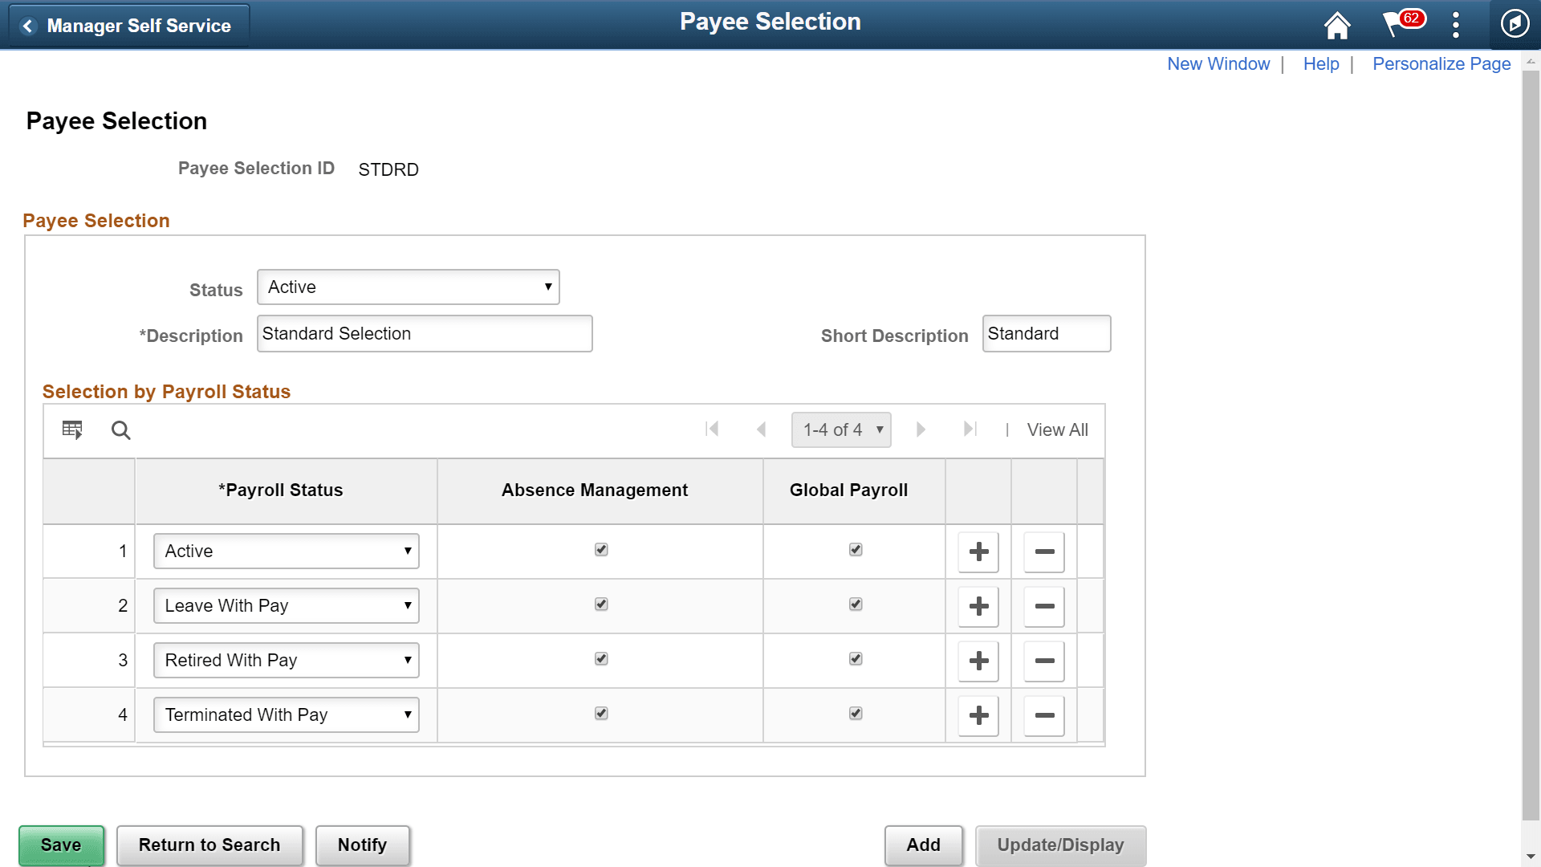Click the back chevron beside Manager Self Service
Screen dimensions: 1541x867
(x=28, y=26)
